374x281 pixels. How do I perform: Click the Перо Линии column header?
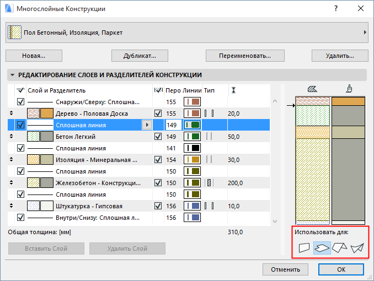point(184,90)
